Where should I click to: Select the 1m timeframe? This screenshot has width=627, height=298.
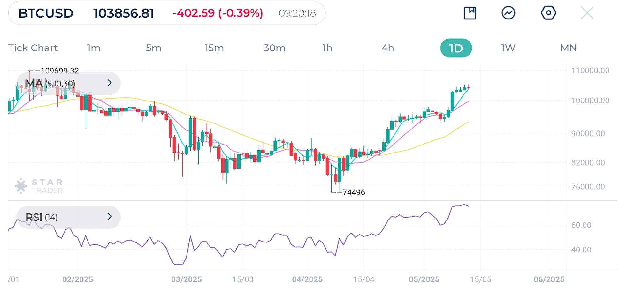(x=94, y=48)
